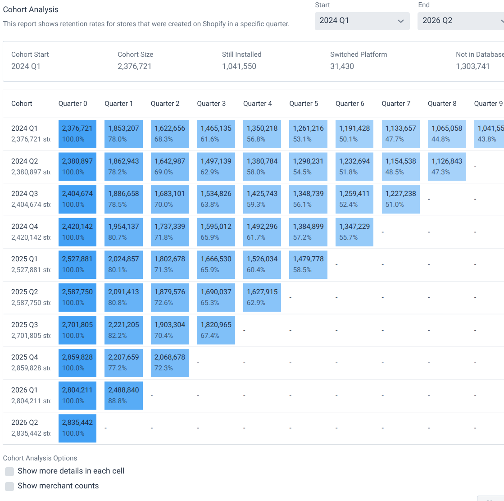
Task: Click the Quarter 4 column header
Action: (258, 104)
